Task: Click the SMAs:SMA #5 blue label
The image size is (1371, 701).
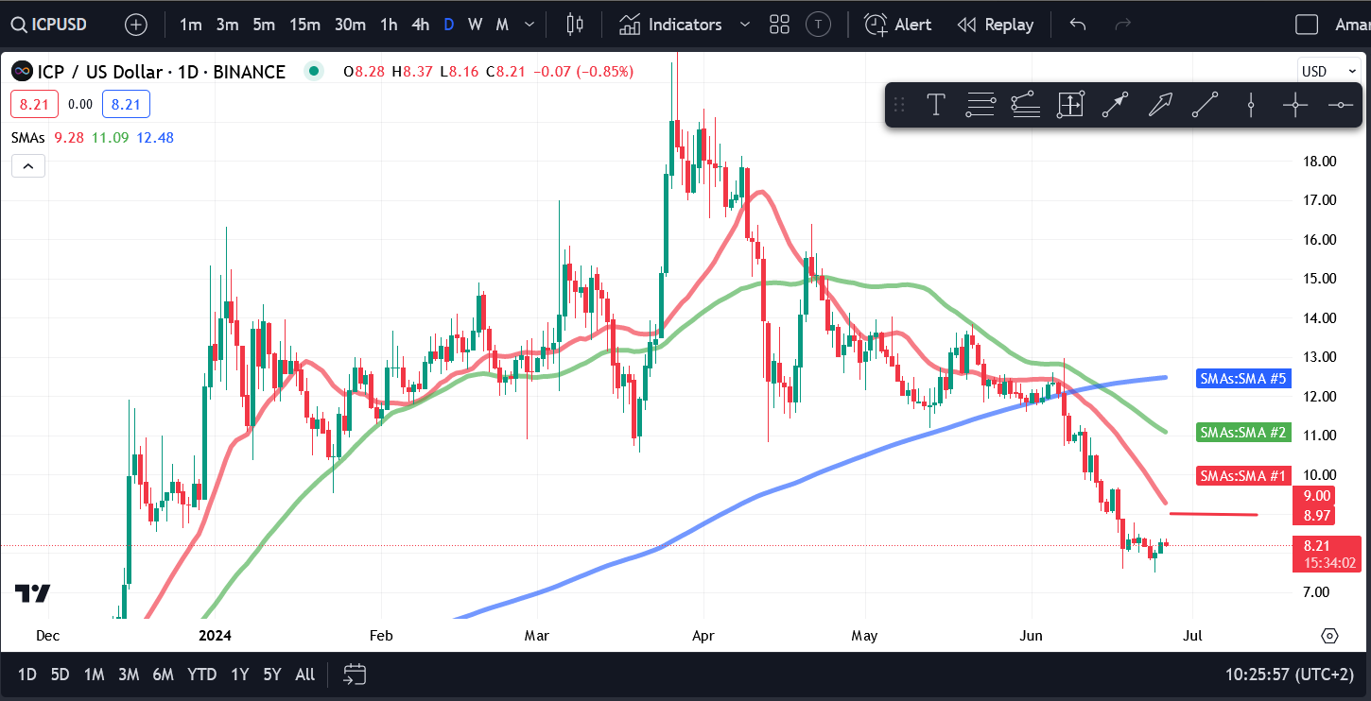Action: 1243,379
